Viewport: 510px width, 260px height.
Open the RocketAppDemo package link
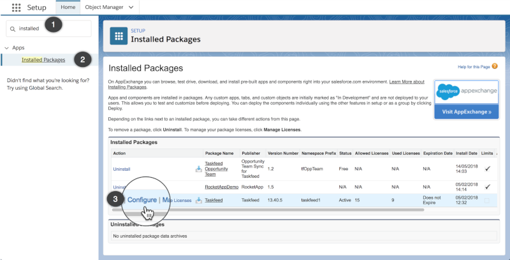coord(221,187)
